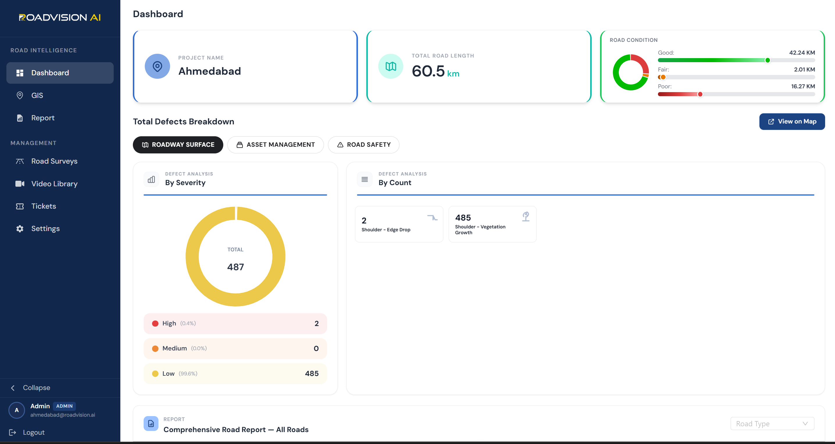The width and height of the screenshot is (835, 444).
Task: Click the 16.27 KM Poor value
Action: click(x=803, y=87)
